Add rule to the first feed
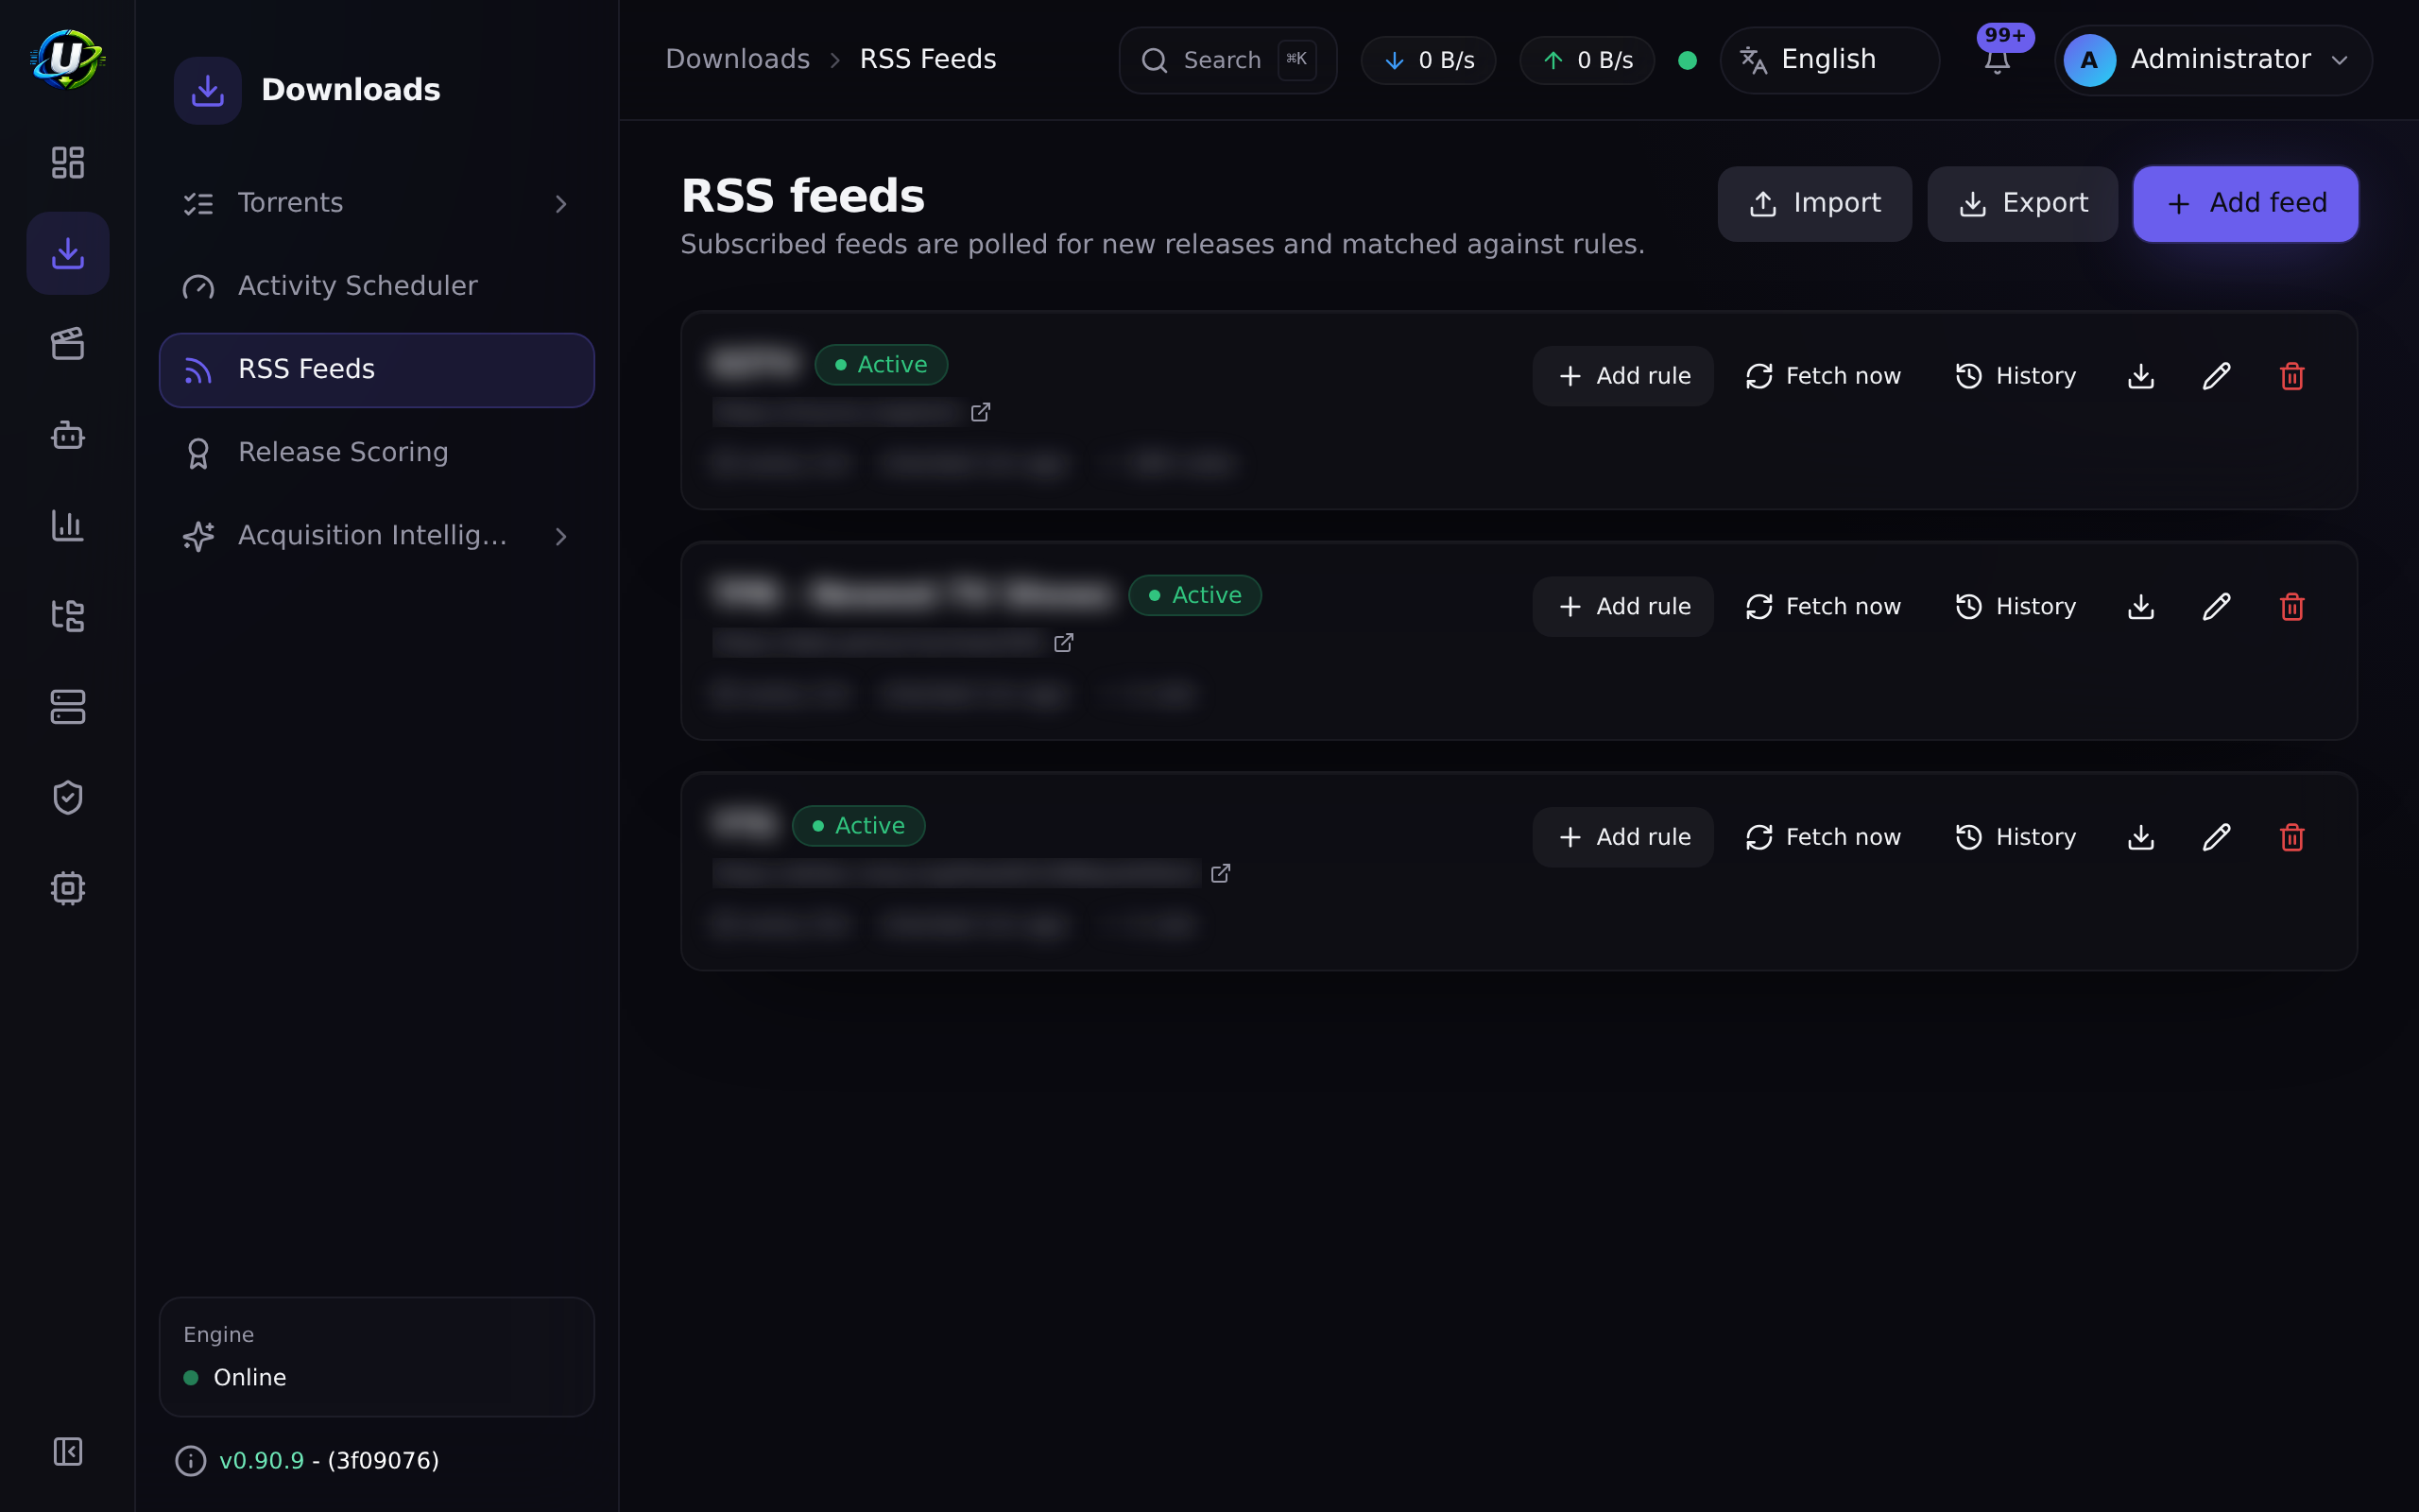Screen dimensions: 2419x1512 1622,376
